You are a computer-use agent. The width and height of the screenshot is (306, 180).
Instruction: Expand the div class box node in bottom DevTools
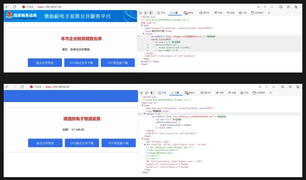pos(145,145)
